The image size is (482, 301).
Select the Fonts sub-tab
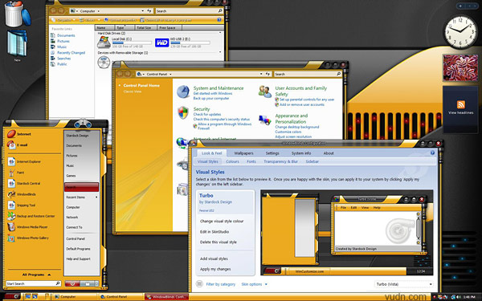(x=251, y=161)
